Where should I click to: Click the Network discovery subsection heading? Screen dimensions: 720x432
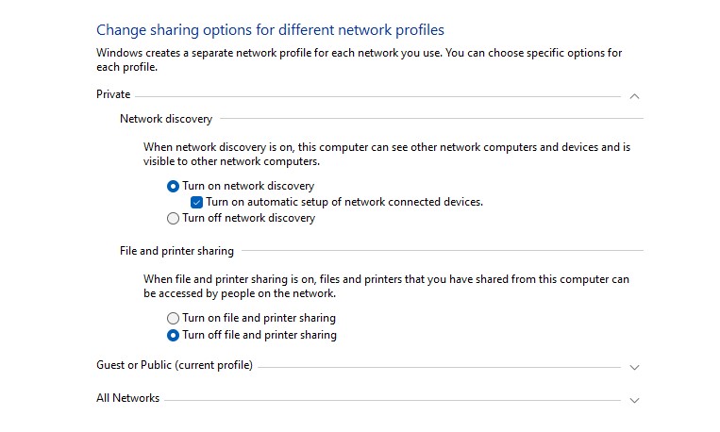pos(166,119)
